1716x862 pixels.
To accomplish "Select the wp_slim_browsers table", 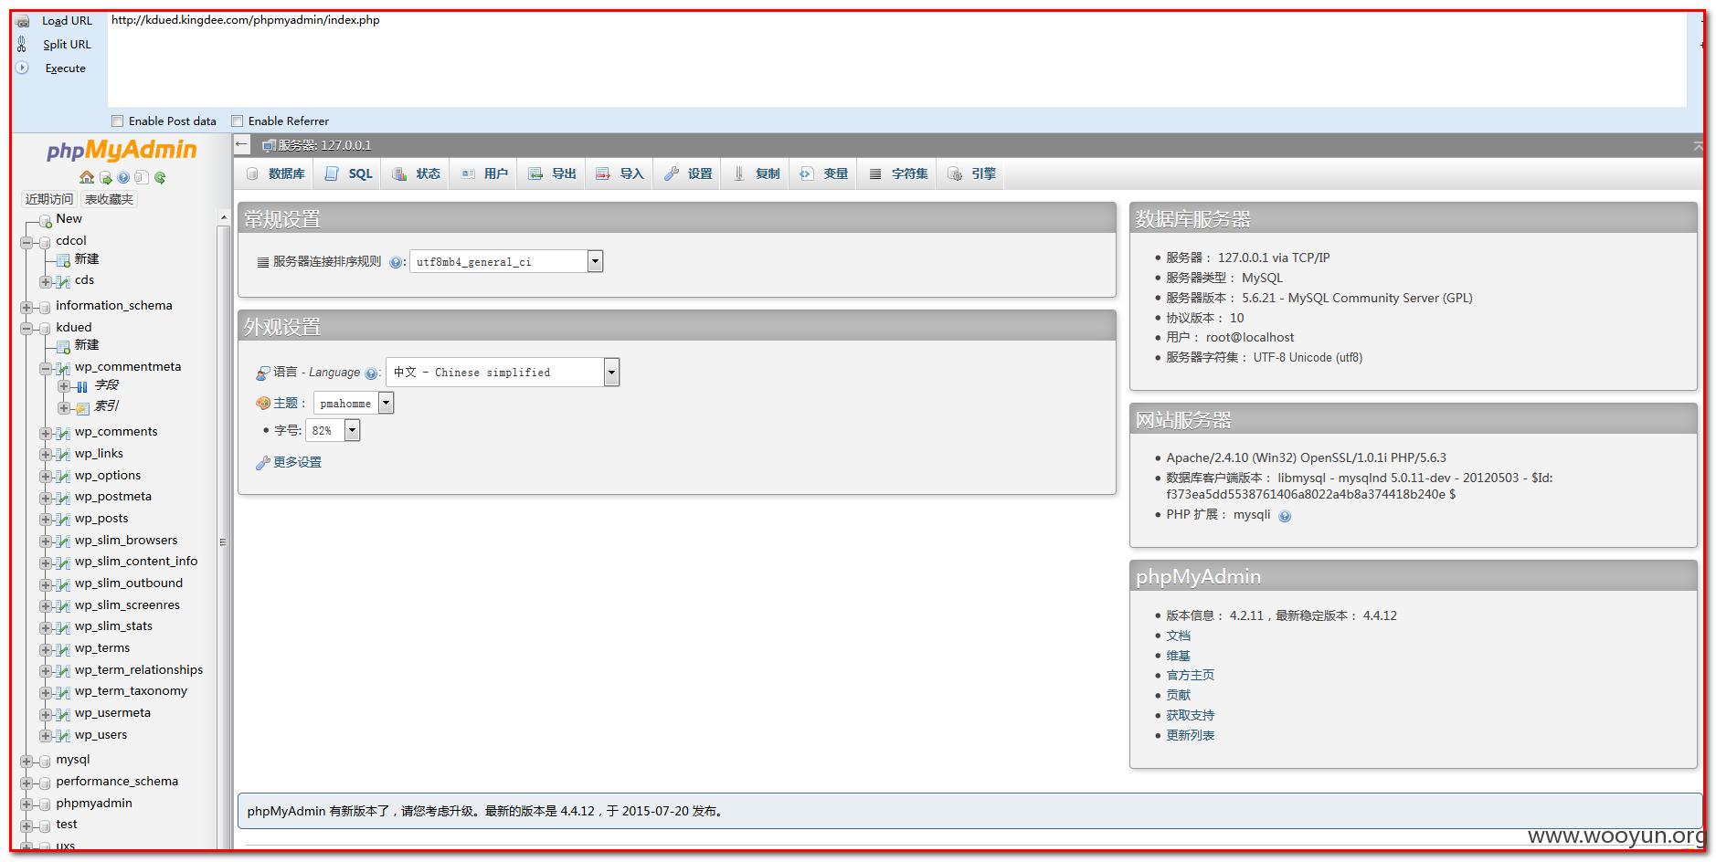I will [x=126, y=541].
